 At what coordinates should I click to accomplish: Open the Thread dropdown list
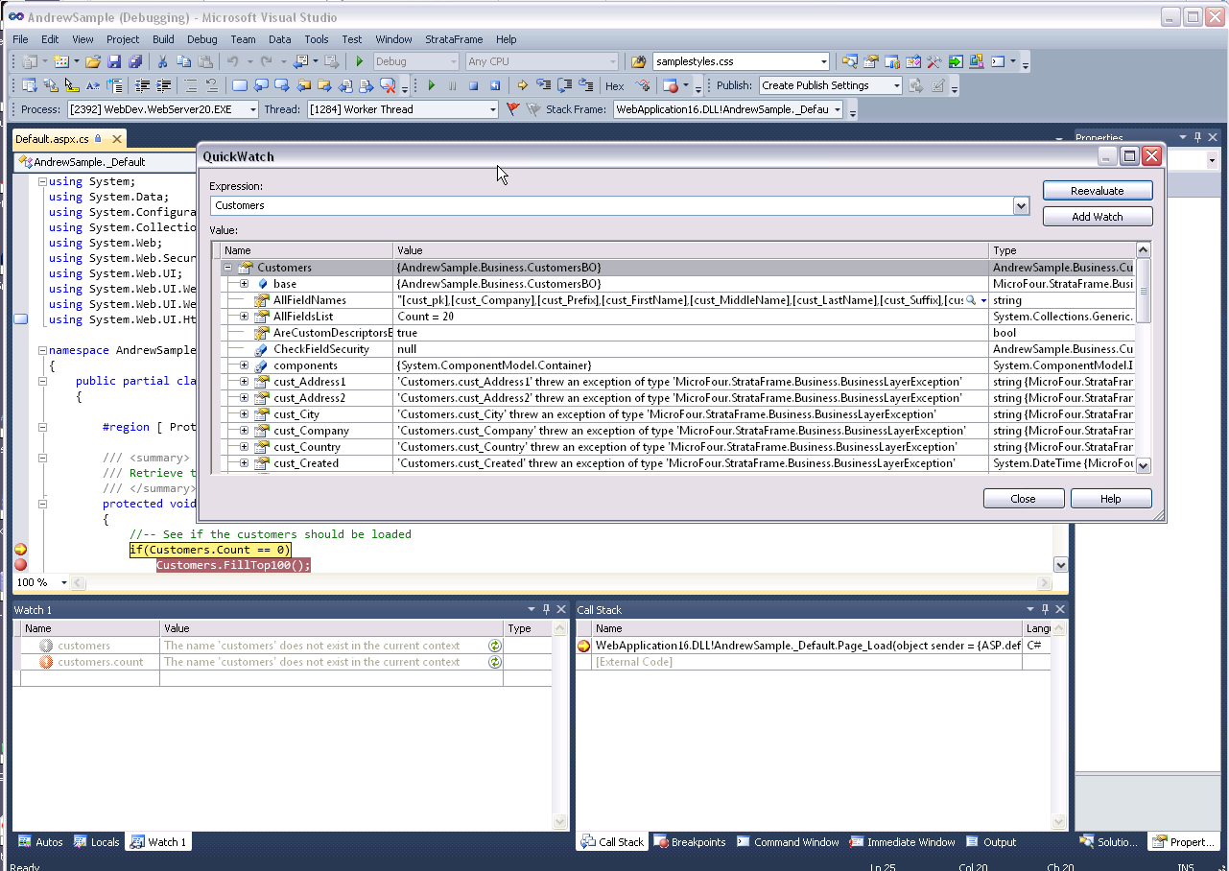pos(493,110)
